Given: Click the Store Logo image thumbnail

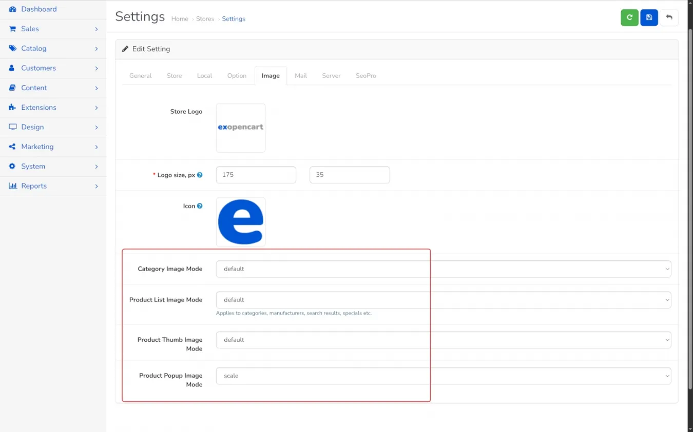Looking at the screenshot, I should tap(240, 128).
